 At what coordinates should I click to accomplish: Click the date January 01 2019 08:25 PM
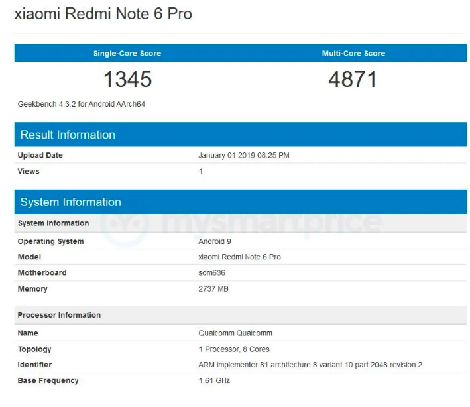[244, 155]
